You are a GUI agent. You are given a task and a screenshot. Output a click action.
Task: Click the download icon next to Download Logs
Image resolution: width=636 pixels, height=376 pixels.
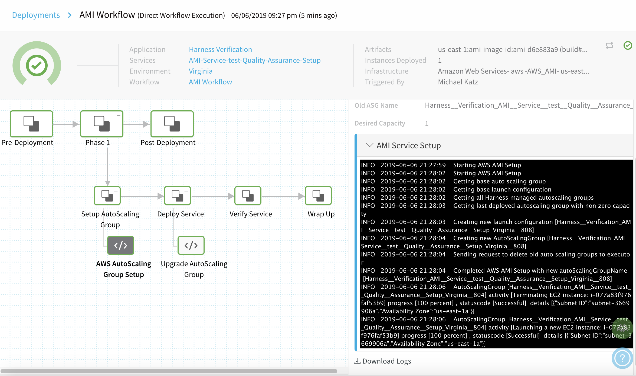[x=357, y=361]
